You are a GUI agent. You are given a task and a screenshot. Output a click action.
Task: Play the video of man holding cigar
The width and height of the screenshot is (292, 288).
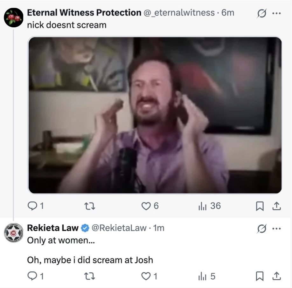[x=155, y=115]
